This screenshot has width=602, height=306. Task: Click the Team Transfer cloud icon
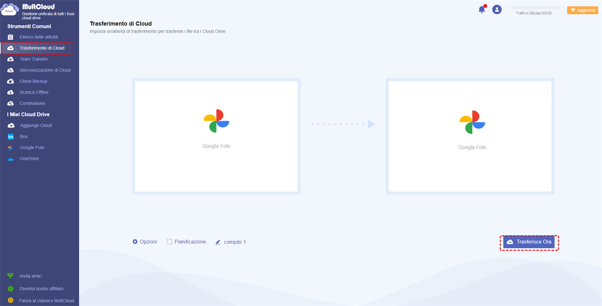point(11,59)
